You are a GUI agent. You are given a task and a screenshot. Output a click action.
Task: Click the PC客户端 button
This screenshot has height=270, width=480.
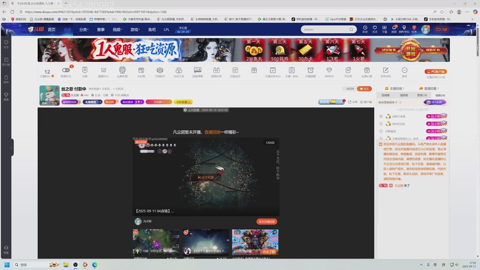[x=436, y=71]
